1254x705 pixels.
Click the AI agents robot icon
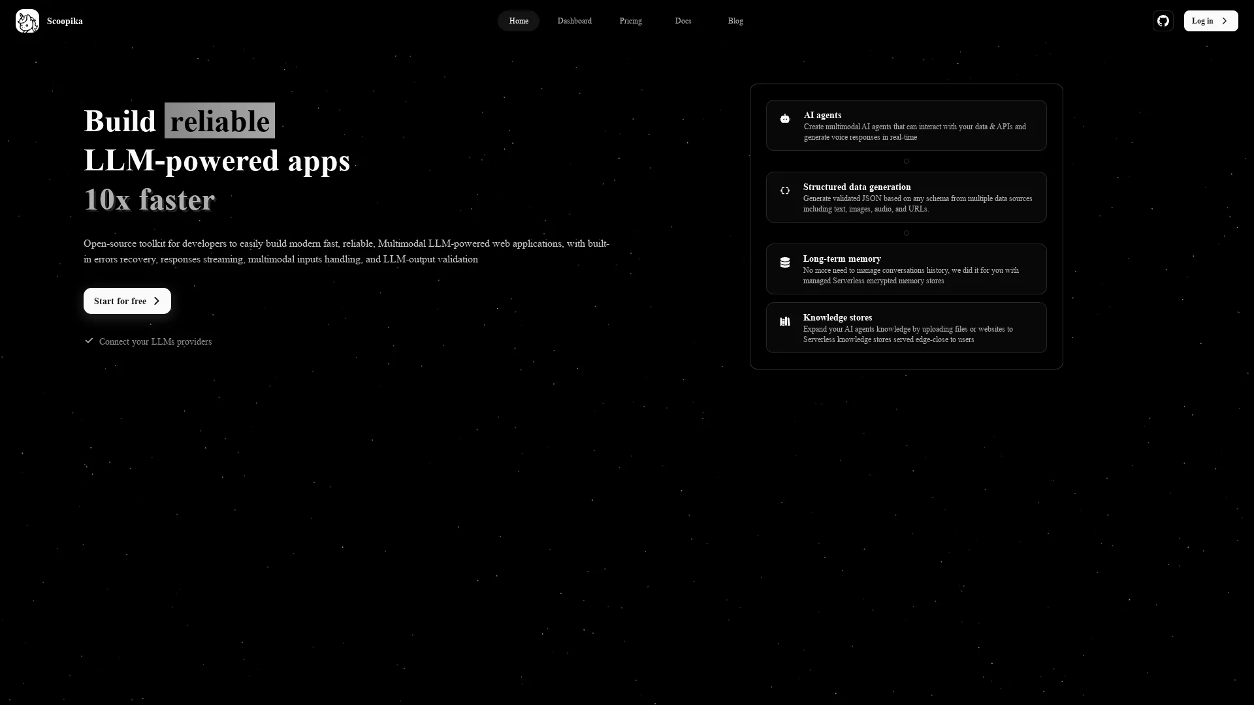click(x=785, y=119)
